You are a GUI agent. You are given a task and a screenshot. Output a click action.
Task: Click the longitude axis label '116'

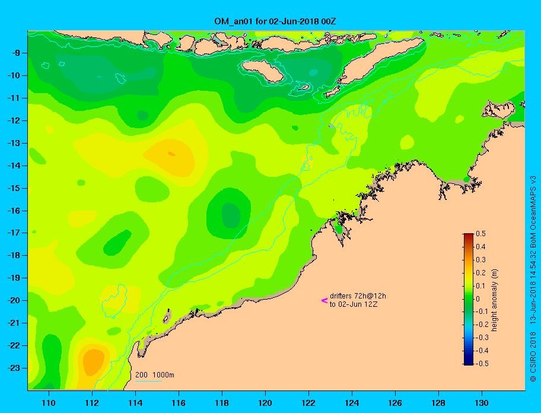coord(179,403)
